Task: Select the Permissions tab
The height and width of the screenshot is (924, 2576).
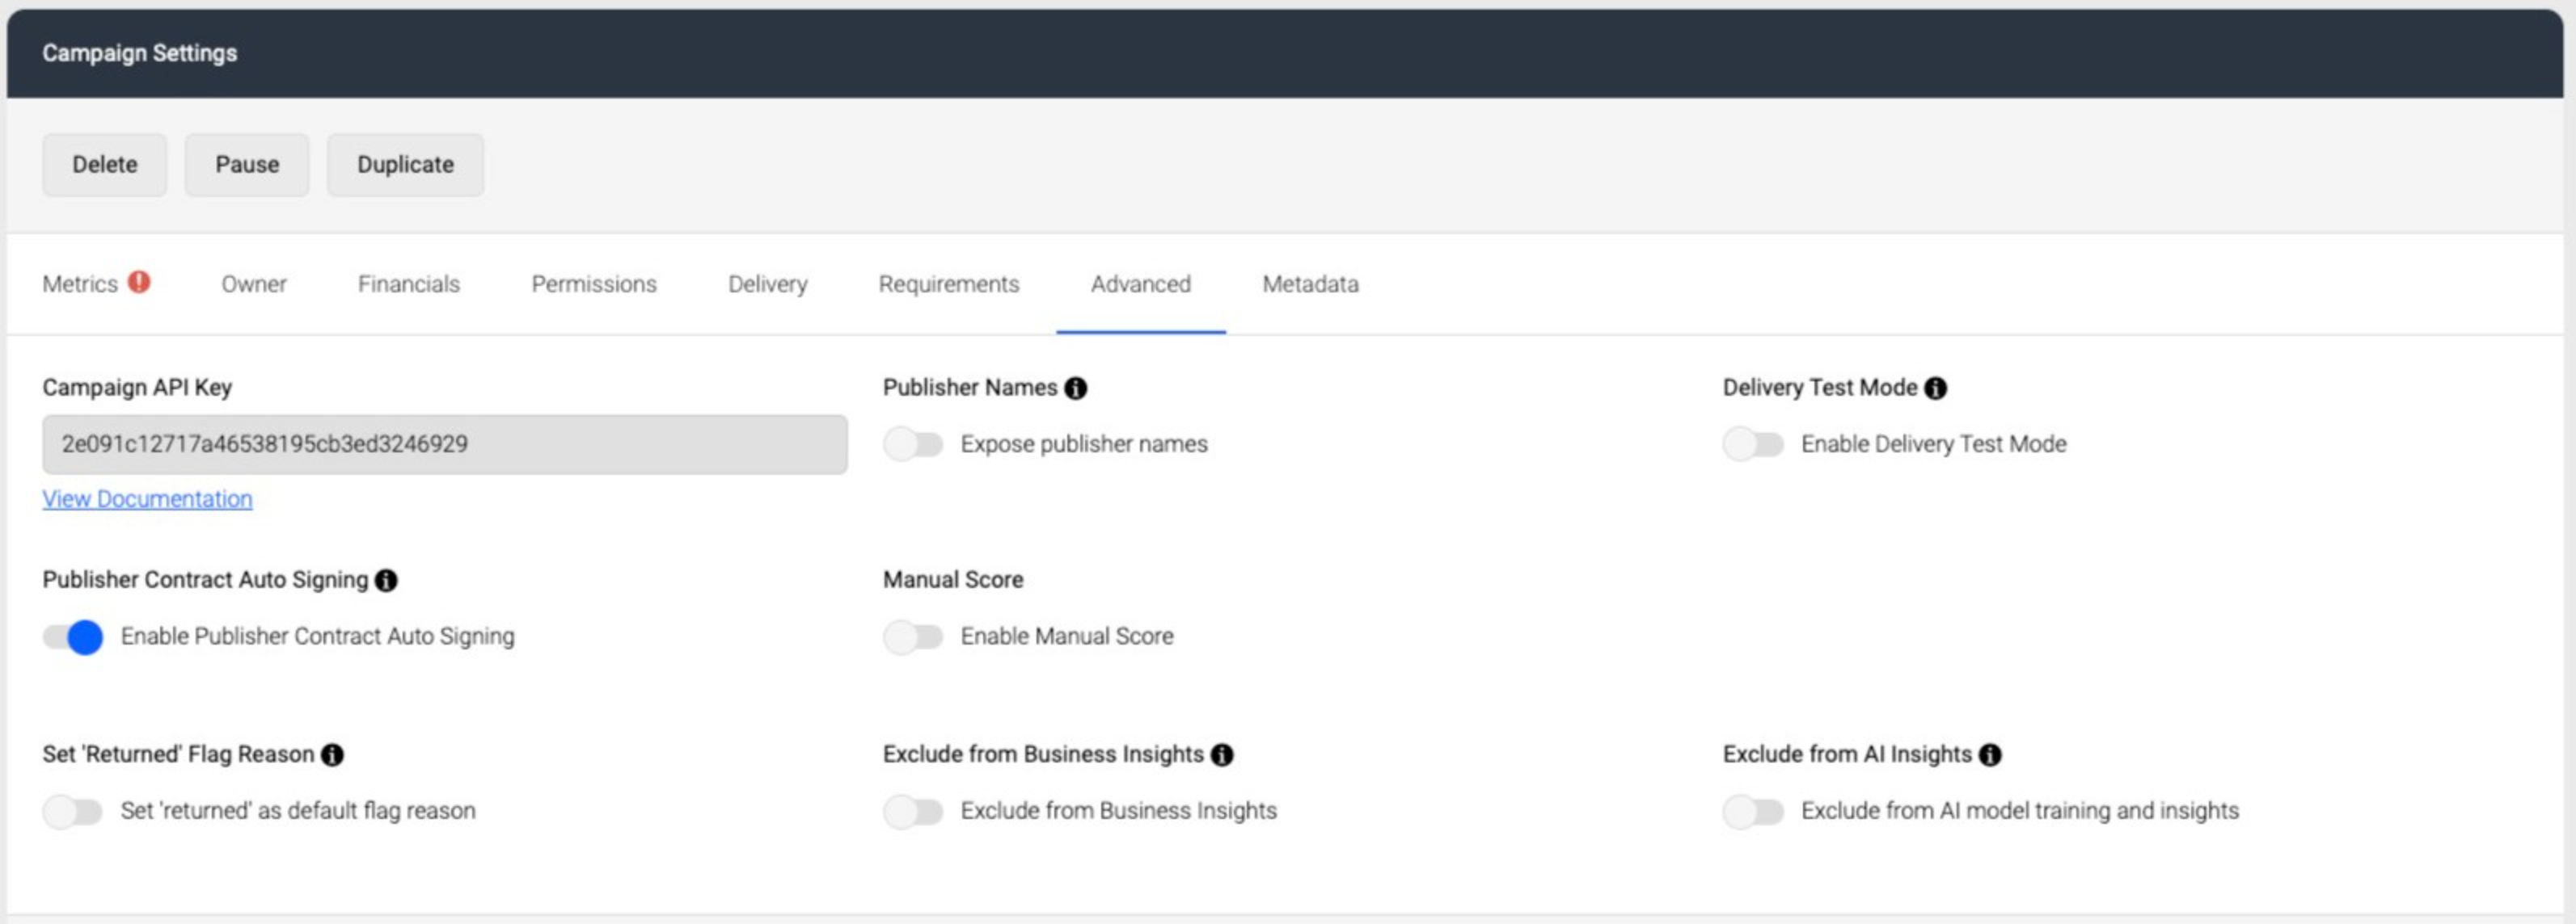Action: [594, 283]
